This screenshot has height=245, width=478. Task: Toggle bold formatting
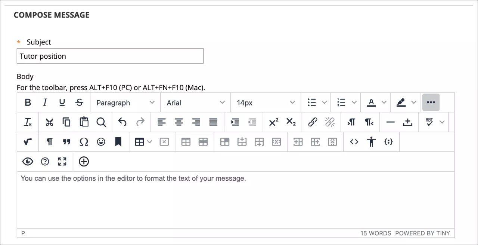[x=28, y=102]
